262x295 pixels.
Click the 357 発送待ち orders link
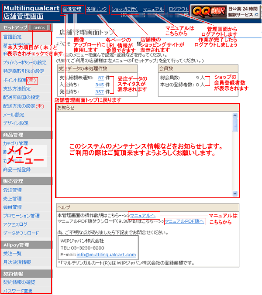(x=100, y=92)
